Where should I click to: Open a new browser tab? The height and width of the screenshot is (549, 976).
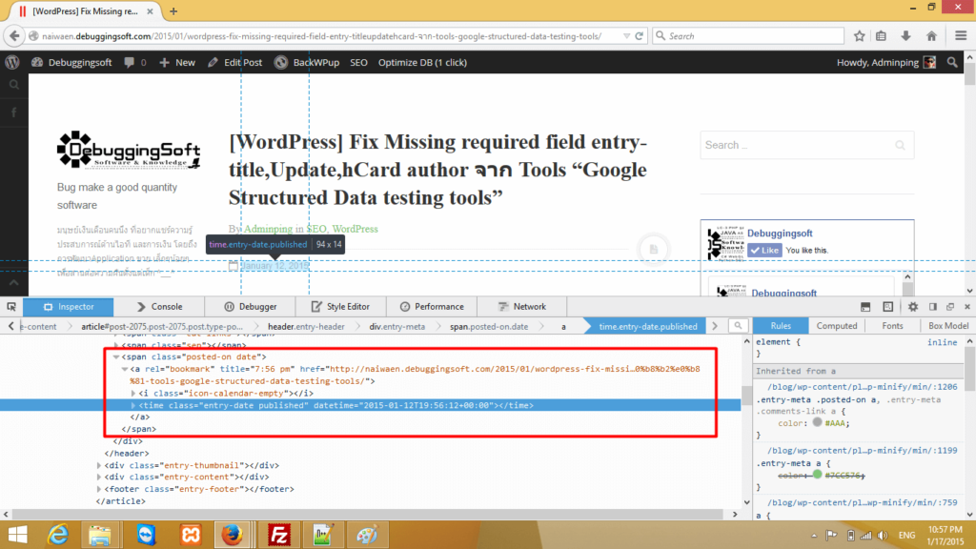173,11
